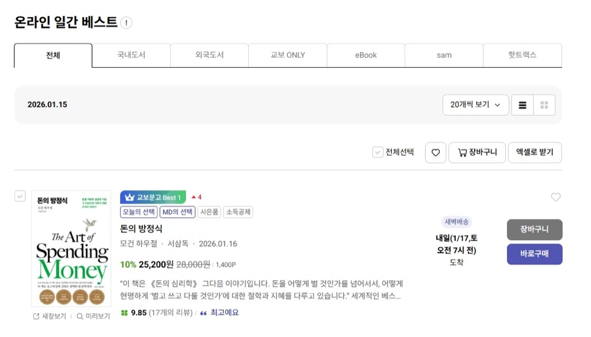
Task: Check the 돈의 방정식 item checkbox
Action: click(20, 196)
